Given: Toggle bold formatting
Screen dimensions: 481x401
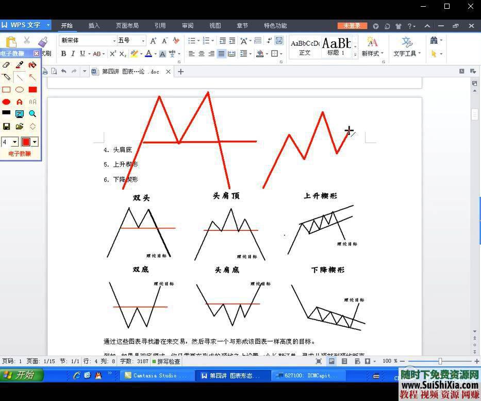Looking at the screenshot, I should pos(63,54).
